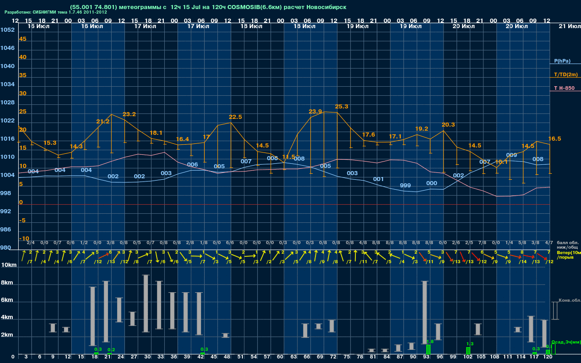Click the 001 pressure value label
This screenshot has height=363, width=581.
(x=379, y=179)
